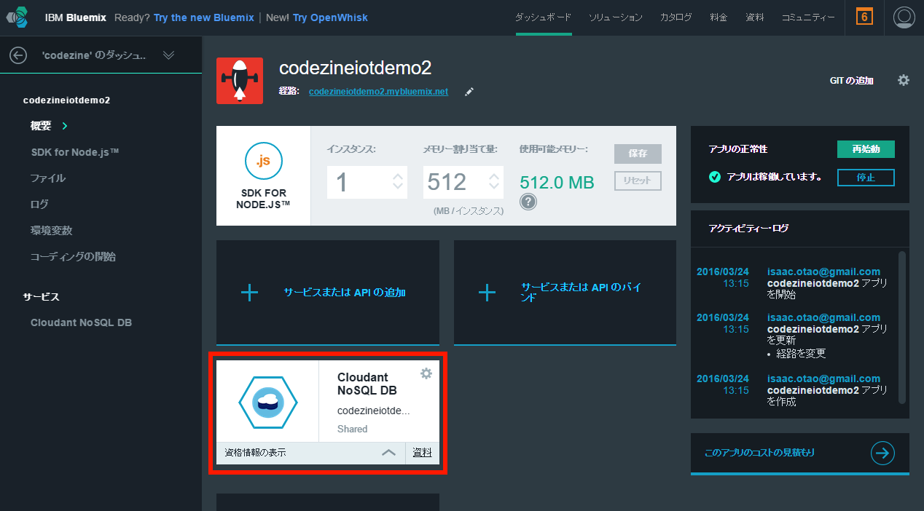Click the red rocket app icon
This screenshot has height=511, width=924.
(240, 81)
